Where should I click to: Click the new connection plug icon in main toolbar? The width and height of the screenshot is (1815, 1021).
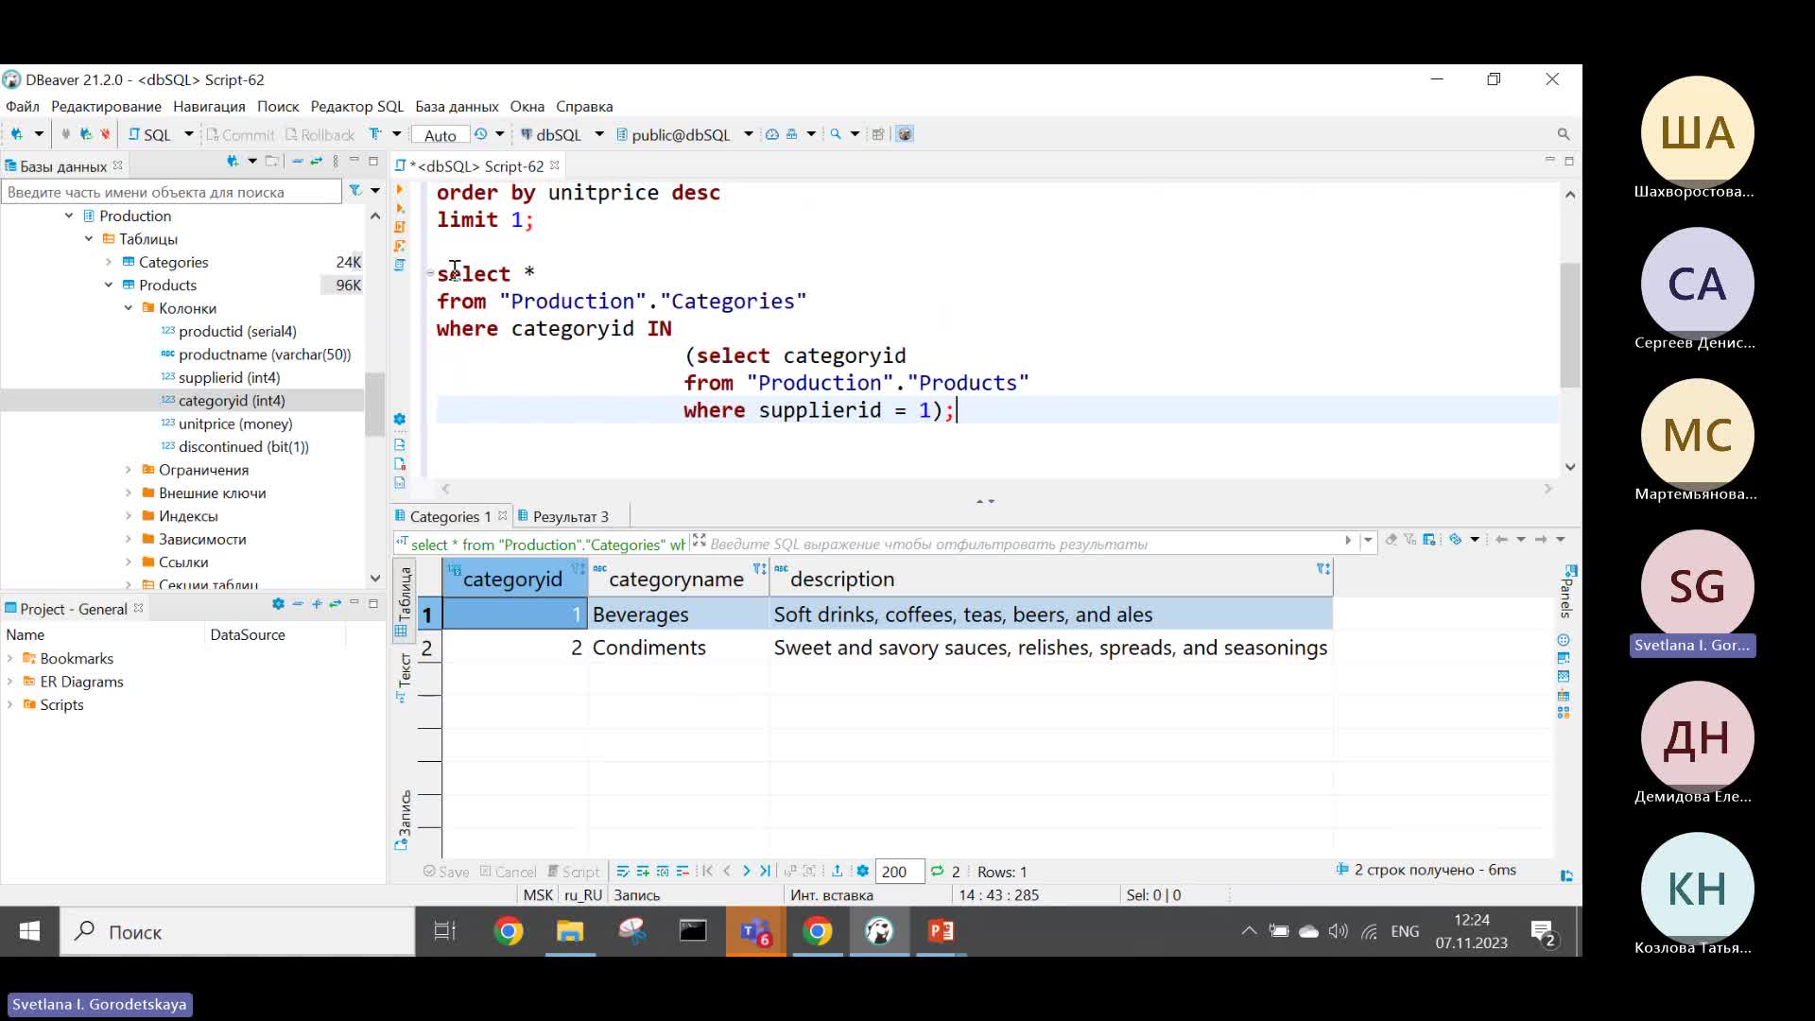[x=16, y=134]
